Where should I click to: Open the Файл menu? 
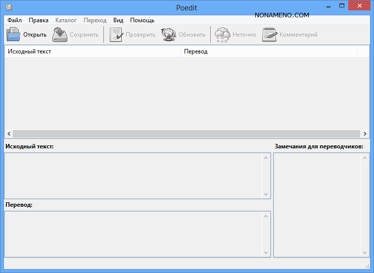(x=15, y=20)
